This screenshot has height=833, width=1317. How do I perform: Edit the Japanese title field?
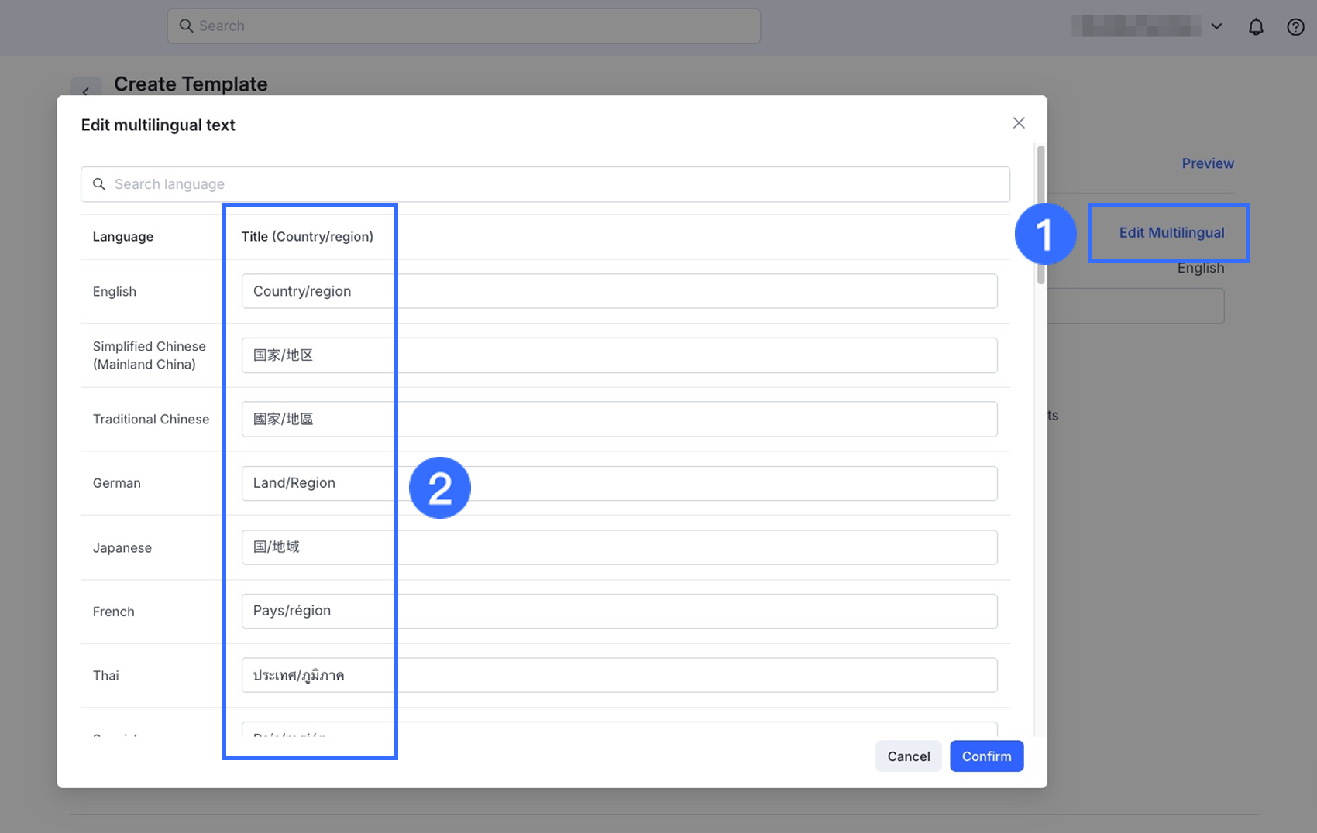pos(619,547)
